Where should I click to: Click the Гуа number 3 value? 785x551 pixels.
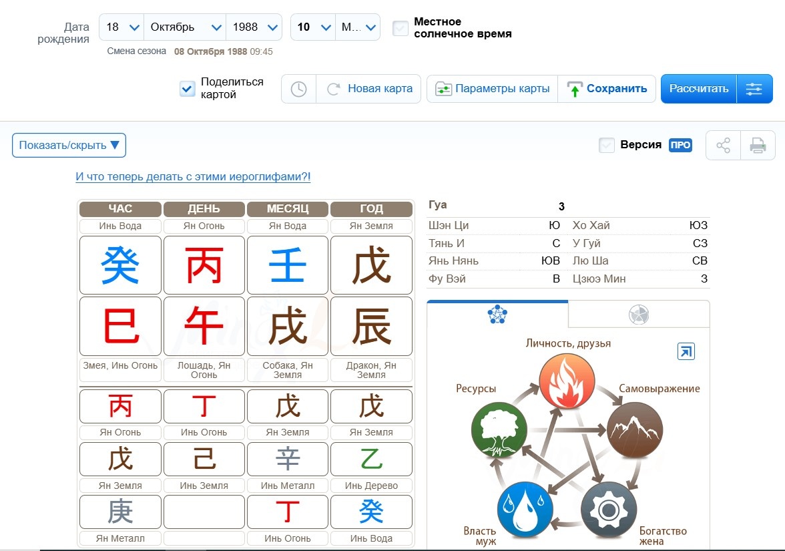[x=562, y=206]
